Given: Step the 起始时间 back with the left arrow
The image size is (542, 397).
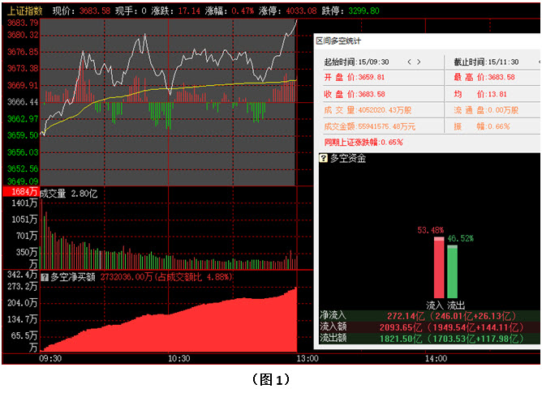Looking at the screenshot, I should click(409, 62).
